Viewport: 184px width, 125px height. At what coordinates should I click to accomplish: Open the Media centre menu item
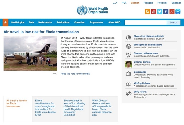click(x=45, y=22)
